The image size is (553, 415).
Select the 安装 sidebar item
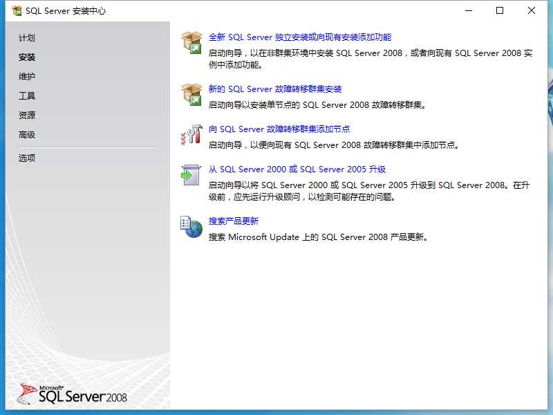point(27,57)
